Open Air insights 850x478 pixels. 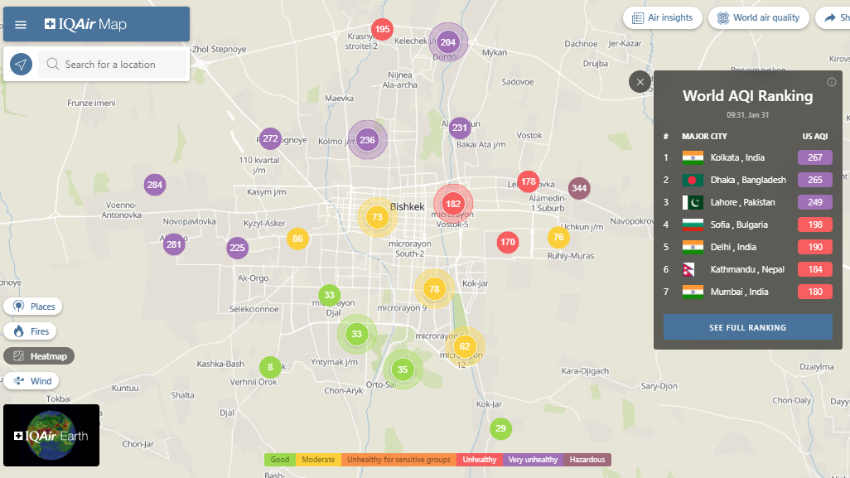coord(663,17)
